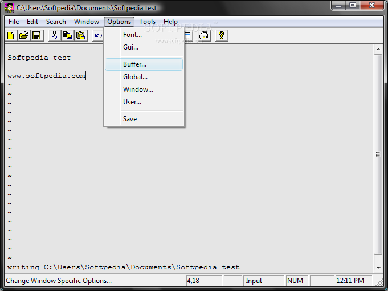The width and height of the screenshot is (388, 291).
Task: Choose Gui... from Options menu
Action: (x=144, y=47)
